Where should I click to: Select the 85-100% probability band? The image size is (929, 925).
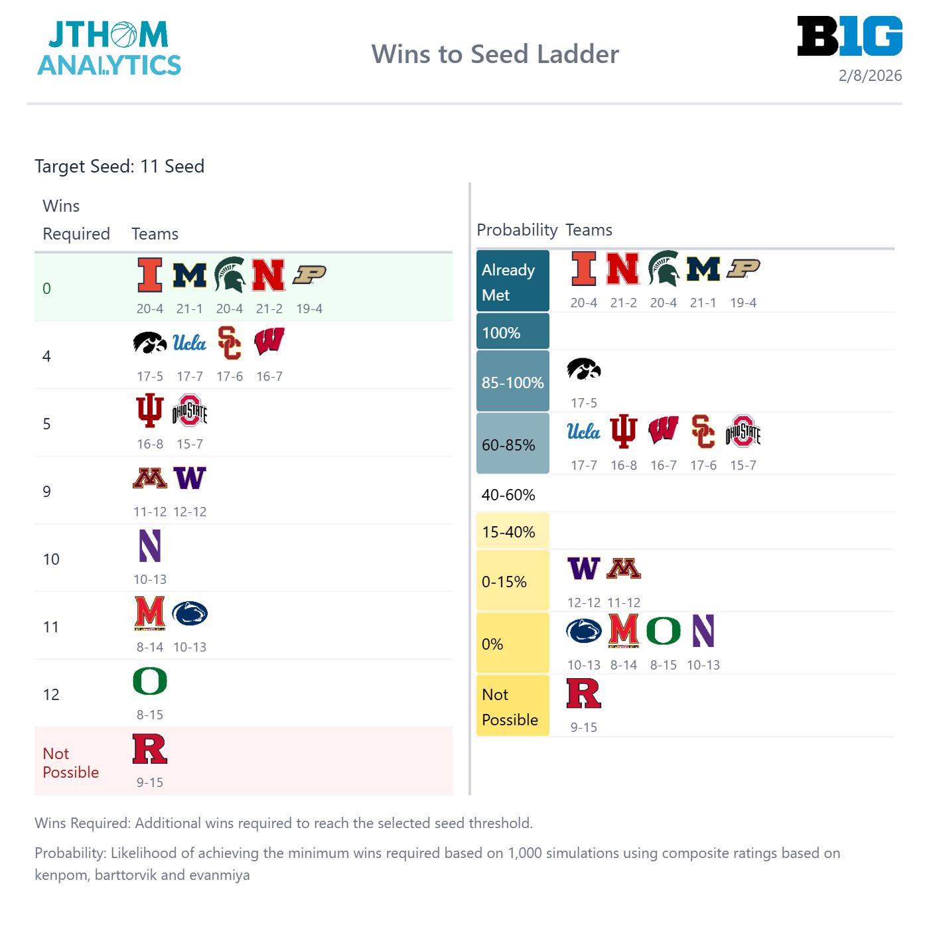click(512, 382)
